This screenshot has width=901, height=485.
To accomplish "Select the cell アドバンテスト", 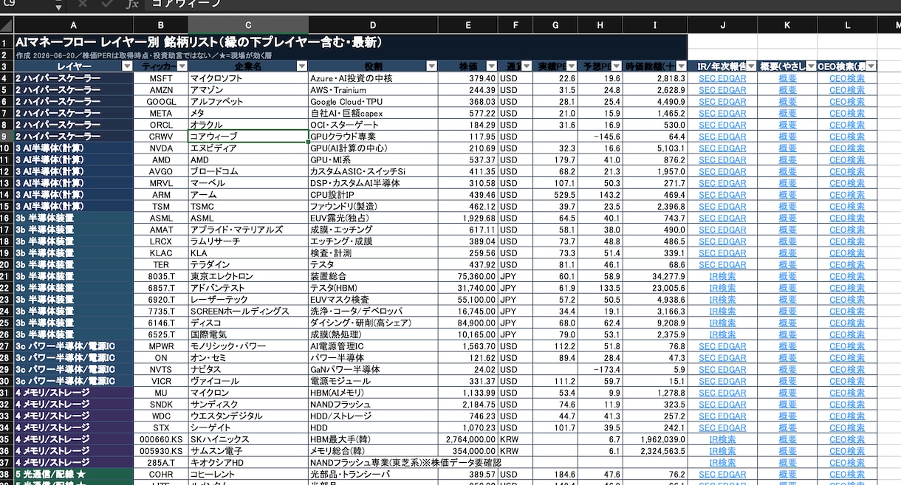I will coord(248,288).
